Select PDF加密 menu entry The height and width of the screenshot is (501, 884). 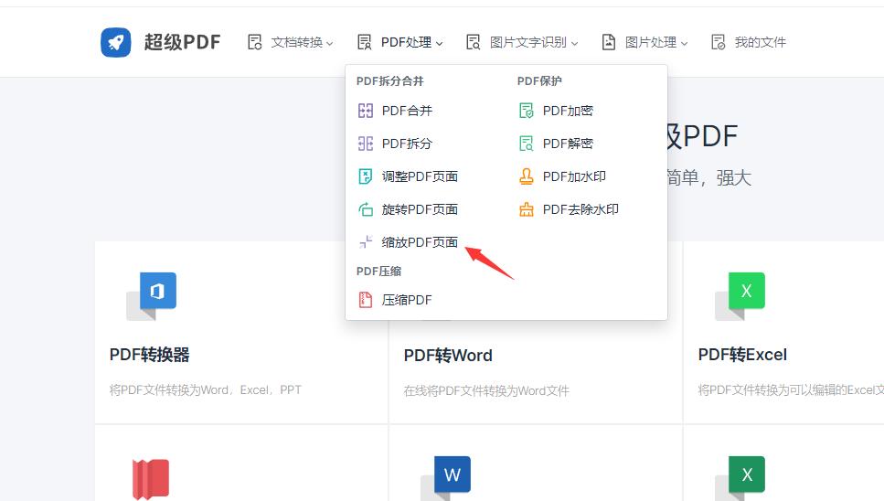[568, 111]
